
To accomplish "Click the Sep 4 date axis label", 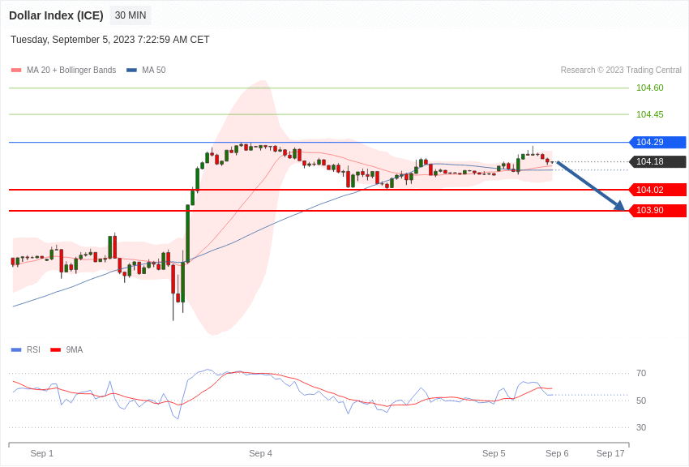I will 260,453.
